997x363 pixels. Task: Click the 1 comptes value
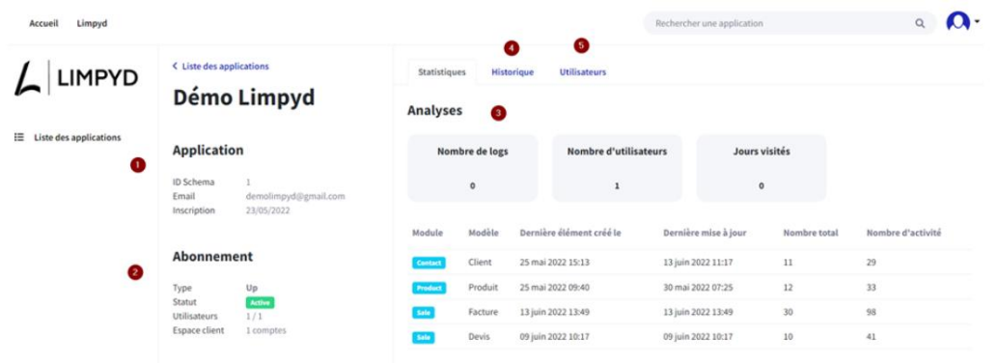pos(265,330)
